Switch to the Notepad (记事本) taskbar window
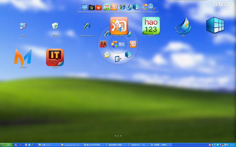The image size is (236, 147). tap(161, 145)
